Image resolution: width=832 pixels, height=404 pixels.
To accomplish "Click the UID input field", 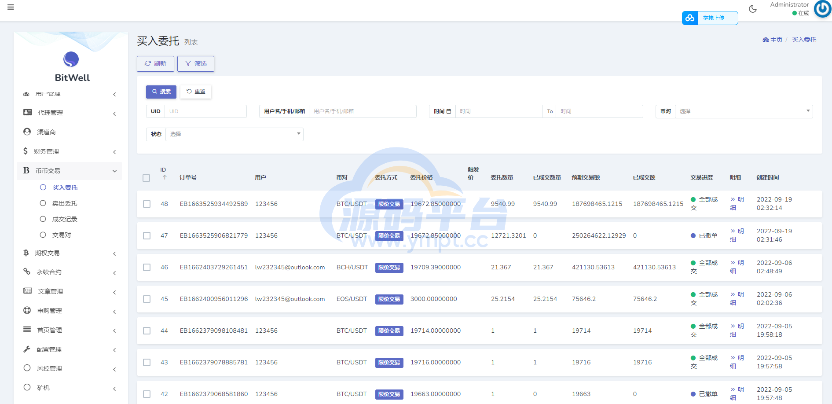I will [x=205, y=111].
